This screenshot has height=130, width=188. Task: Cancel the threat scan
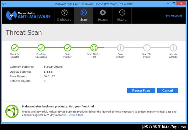pyautogui.click(x=168, y=91)
